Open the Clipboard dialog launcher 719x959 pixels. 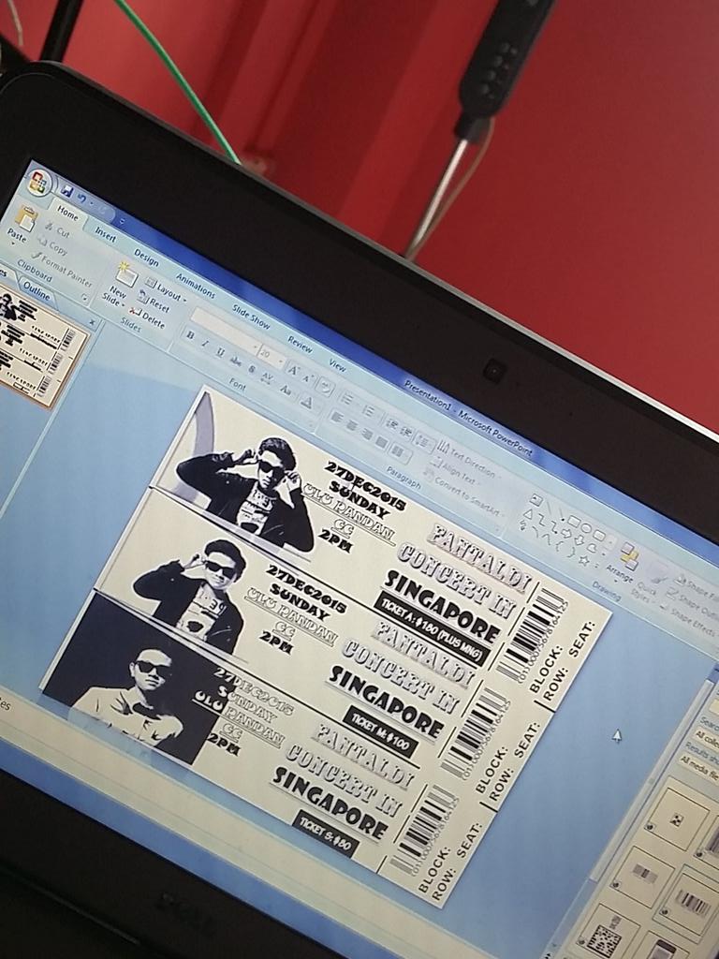(x=84, y=298)
